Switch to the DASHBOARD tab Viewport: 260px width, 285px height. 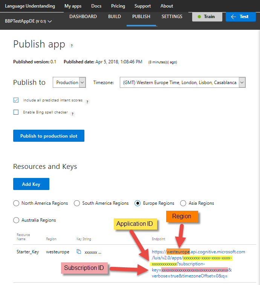click(x=83, y=17)
